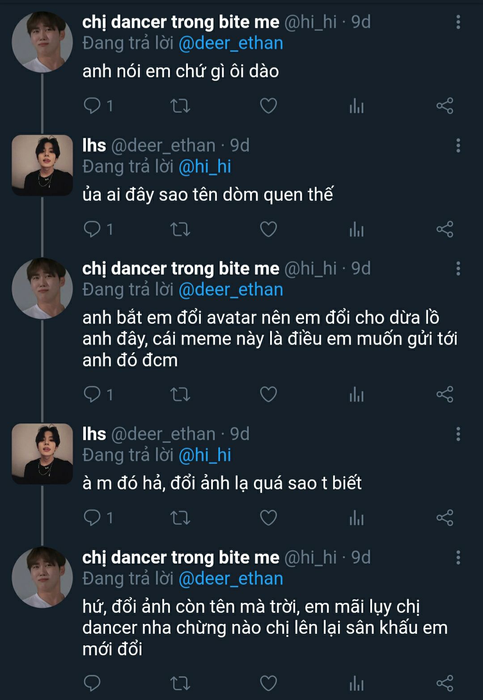
Task: Retweet the "anh bắt em đổi avatar" tweet
Action: pyautogui.click(x=180, y=395)
